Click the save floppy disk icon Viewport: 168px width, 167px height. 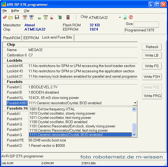coord(17,18)
